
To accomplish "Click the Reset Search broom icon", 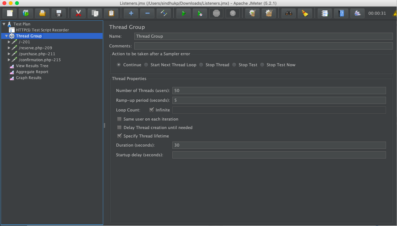I will coord(305,13).
